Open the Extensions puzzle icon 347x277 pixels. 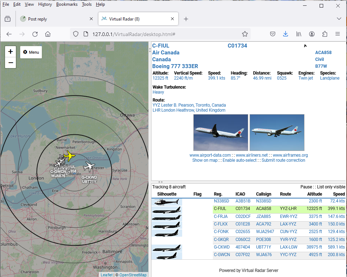pyautogui.click(x=325, y=34)
